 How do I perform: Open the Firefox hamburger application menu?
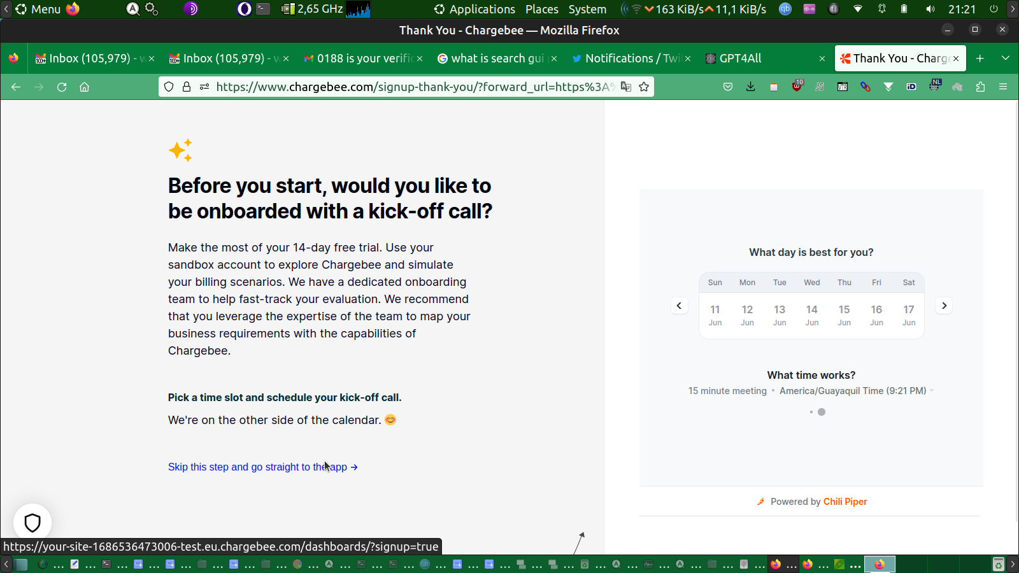1003,87
